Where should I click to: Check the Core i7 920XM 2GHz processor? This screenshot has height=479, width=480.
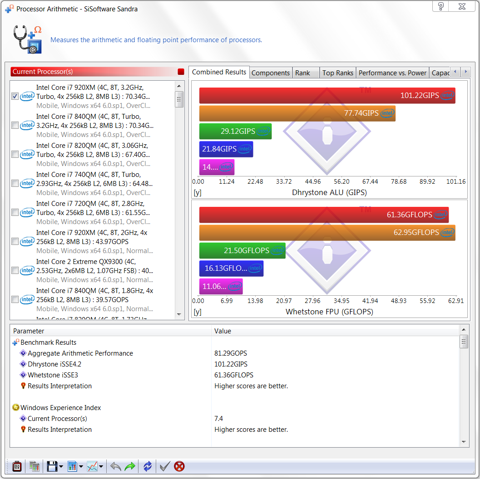coord(15,241)
